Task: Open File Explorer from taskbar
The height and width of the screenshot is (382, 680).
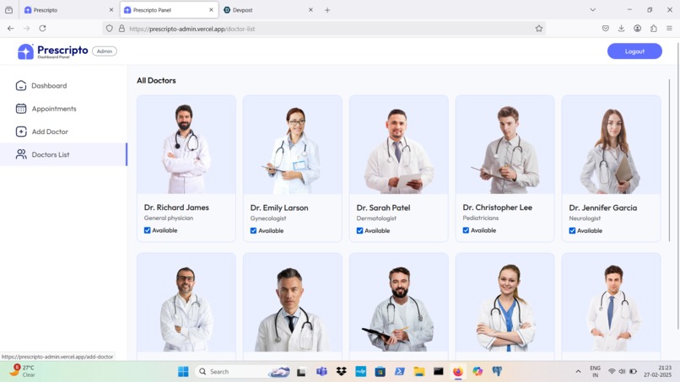Action: (419, 372)
